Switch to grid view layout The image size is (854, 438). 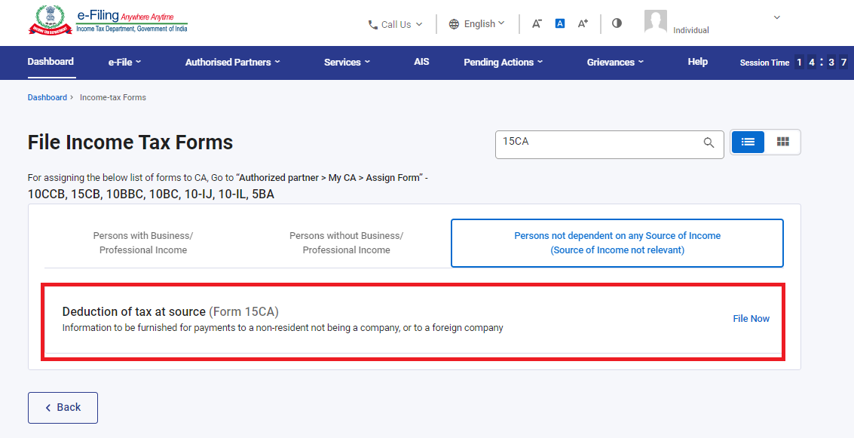[x=782, y=142]
